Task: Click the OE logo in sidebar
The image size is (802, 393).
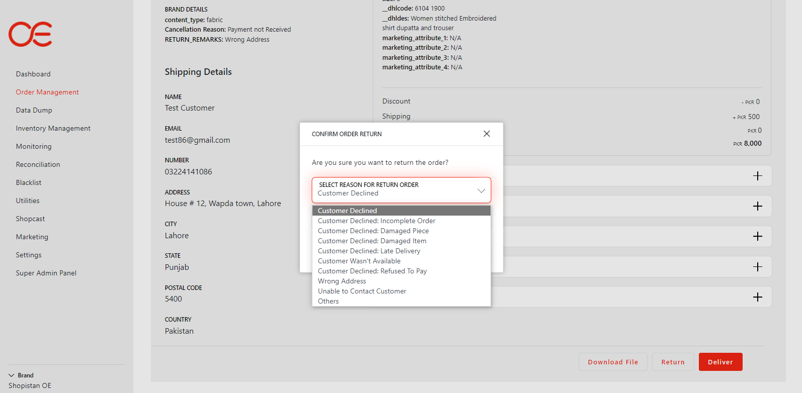Action: [30, 34]
